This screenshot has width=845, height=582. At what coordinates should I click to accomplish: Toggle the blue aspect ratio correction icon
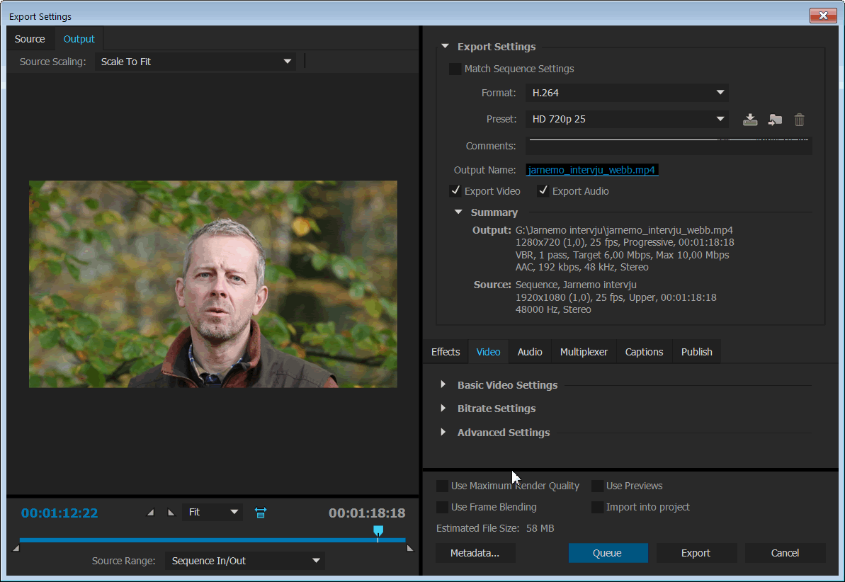click(260, 513)
